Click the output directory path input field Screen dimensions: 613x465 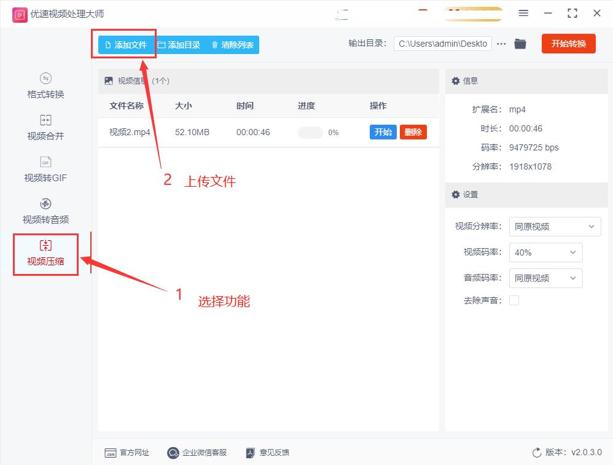pos(442,44)
